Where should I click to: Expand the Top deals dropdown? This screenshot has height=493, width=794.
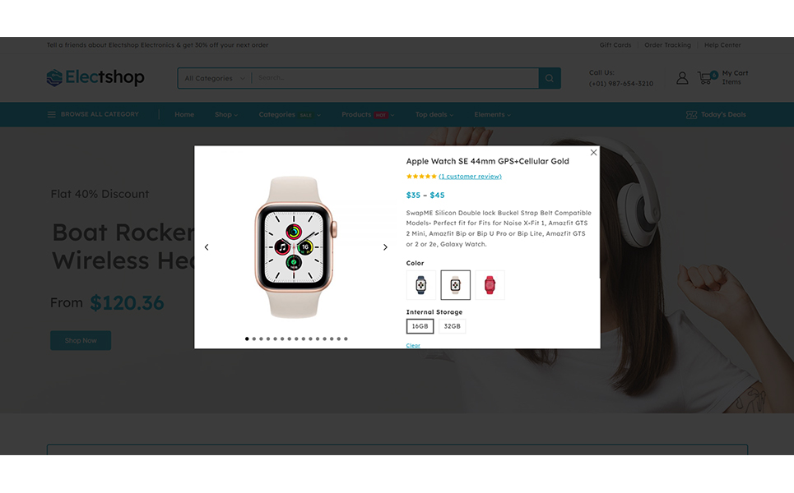pyautogui.click(x=434, y=115)
